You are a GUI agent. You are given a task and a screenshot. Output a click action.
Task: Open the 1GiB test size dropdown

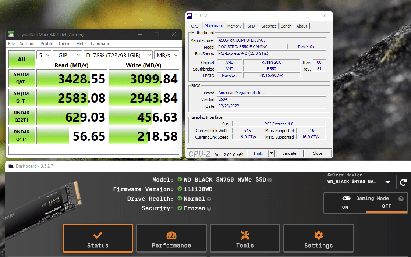[67, 55]
